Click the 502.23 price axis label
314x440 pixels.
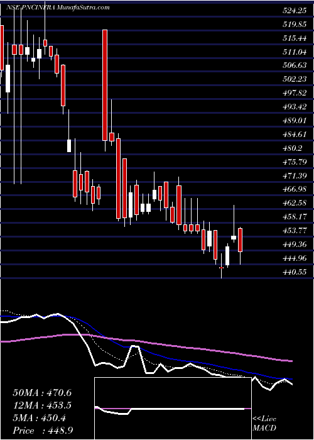(x=294, y=79)
